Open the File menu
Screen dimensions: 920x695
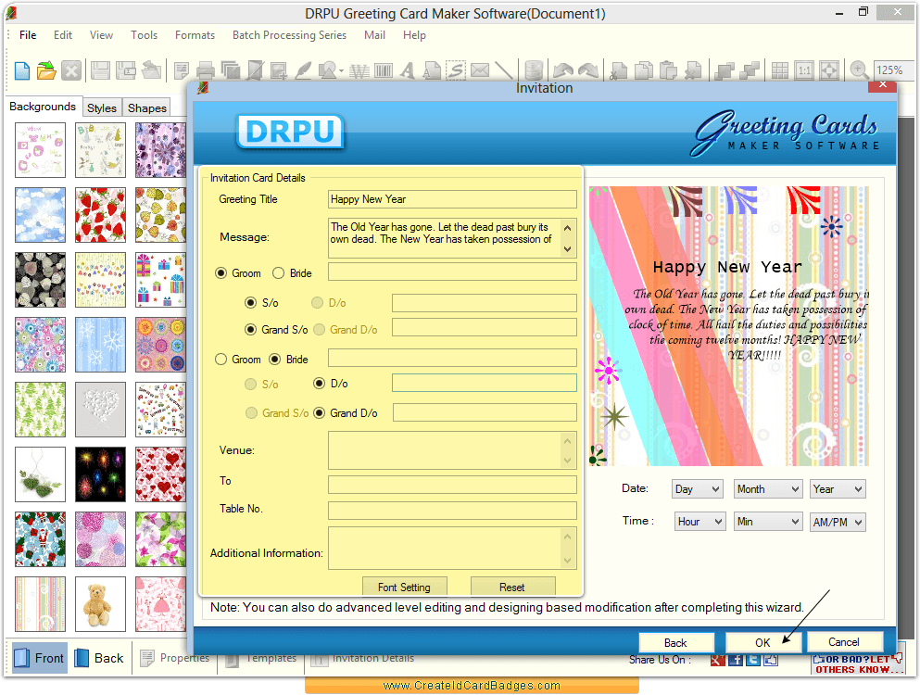point(28,35)
